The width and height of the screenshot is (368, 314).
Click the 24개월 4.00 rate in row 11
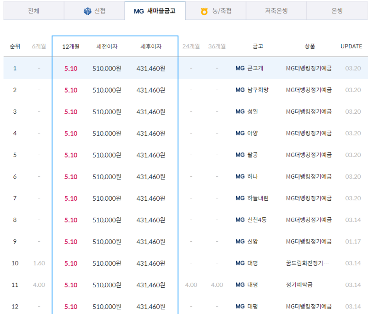[x=191, y=285]
